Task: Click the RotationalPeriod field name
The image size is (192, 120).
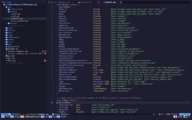Action: pyautogui.click(x=68, y=30)
